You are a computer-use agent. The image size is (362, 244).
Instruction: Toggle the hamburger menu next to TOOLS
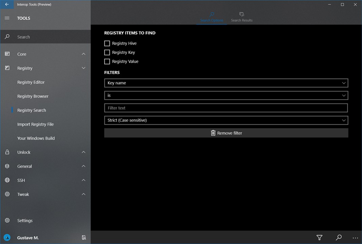(7, 18)
